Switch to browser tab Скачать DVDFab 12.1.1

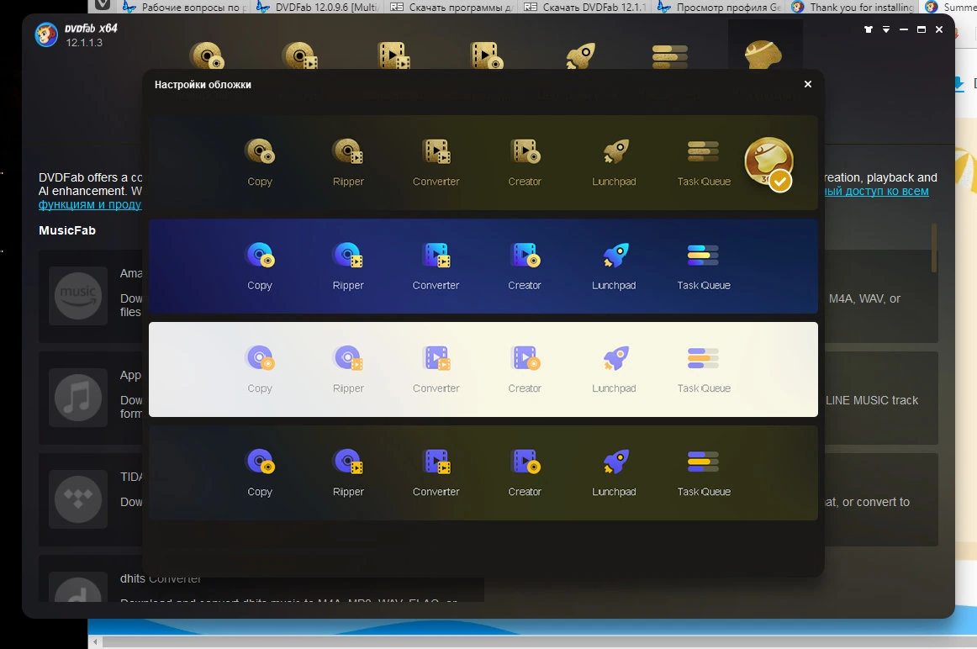(x=586, y=7)
